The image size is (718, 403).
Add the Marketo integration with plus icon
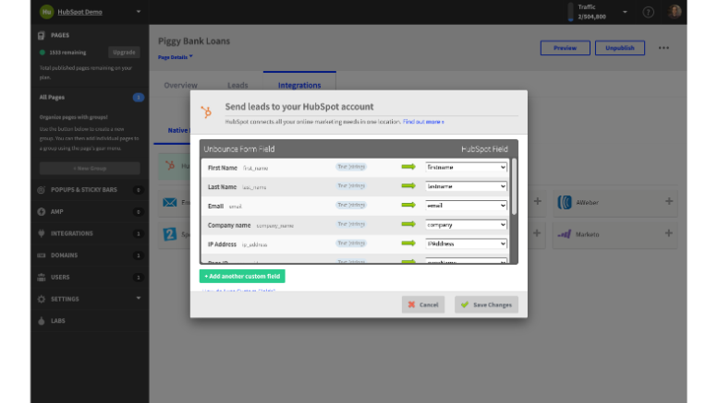[x=669, y=233]
